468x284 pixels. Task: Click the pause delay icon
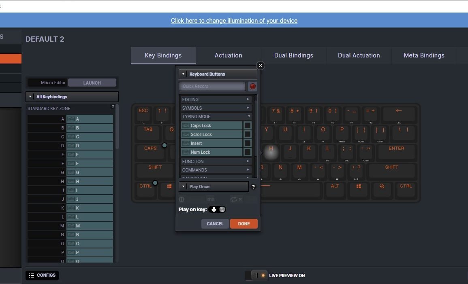coord(182,199)
